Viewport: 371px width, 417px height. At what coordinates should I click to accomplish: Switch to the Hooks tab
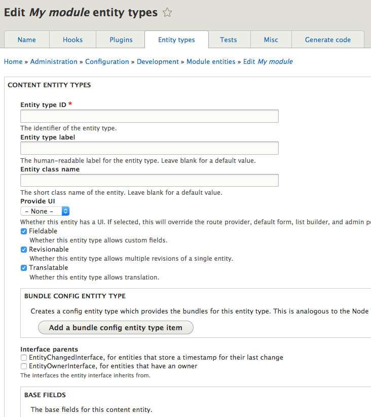(72, 40)
